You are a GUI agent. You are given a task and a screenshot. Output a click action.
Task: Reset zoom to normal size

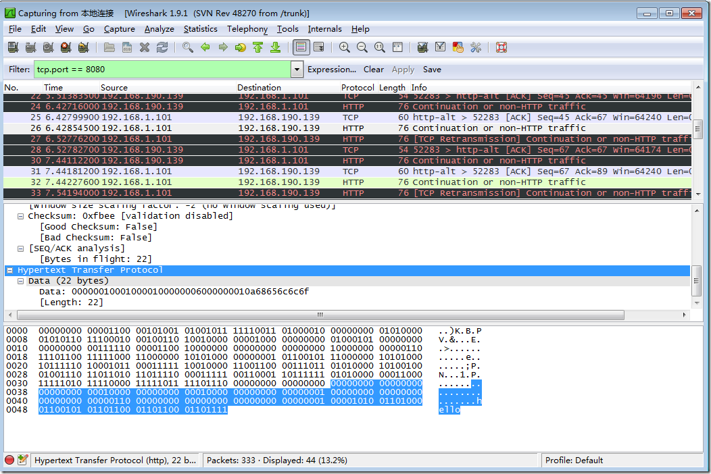click(380, 47)
